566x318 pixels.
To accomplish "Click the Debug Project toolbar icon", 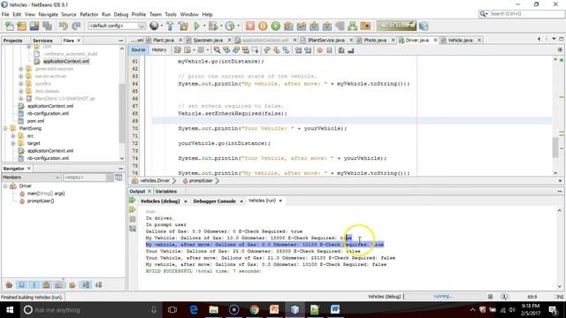I will coord(213,26).
